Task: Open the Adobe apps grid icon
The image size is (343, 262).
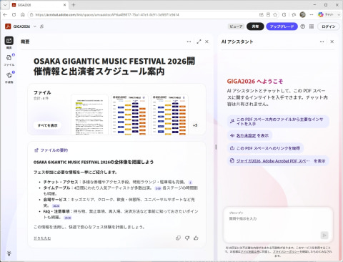Action: (x=312, y=26)
